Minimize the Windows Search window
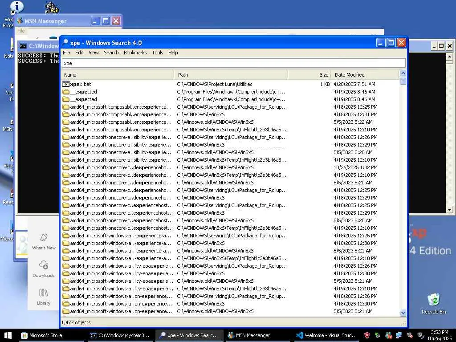Screen dimensions: 456x342 (x=381, y=43)
